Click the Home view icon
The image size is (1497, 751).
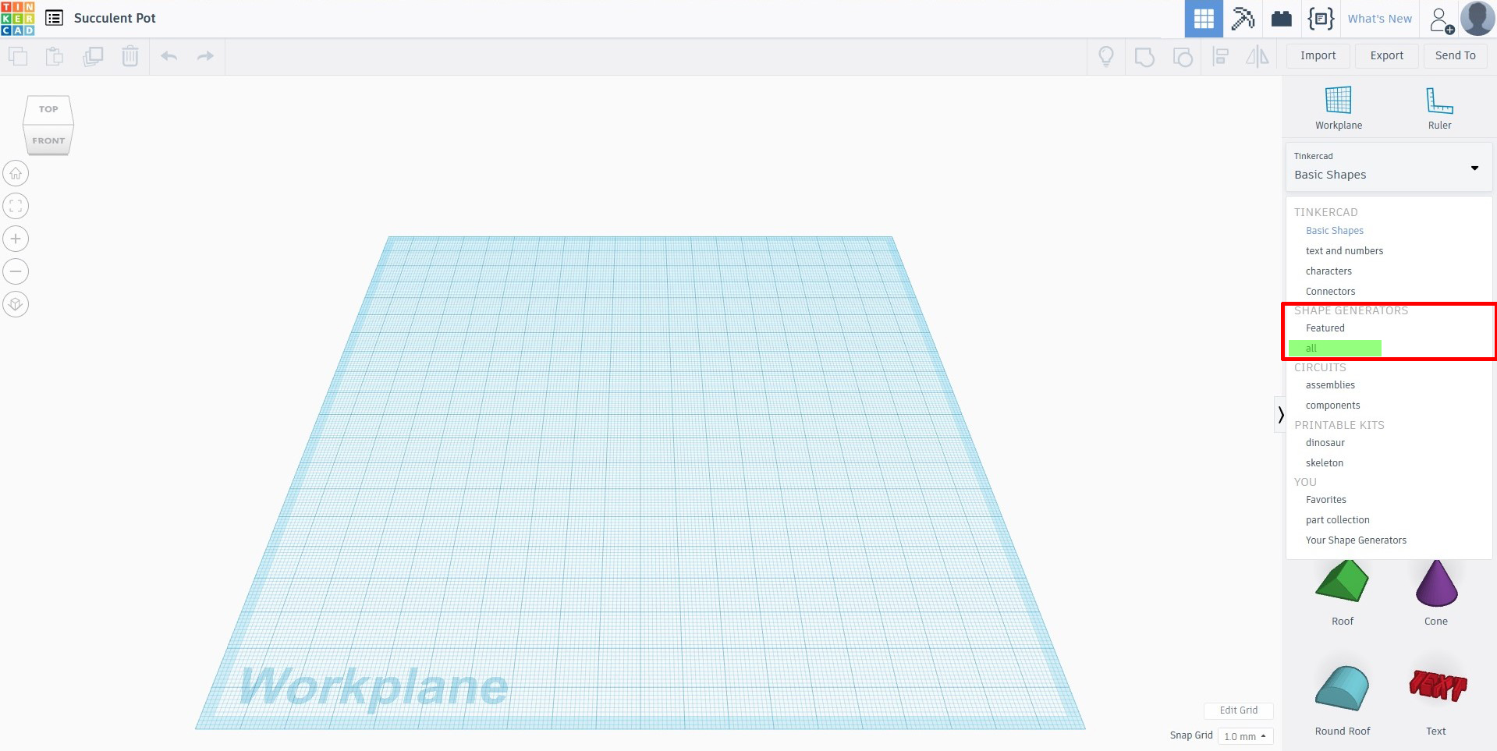[16, 173]
